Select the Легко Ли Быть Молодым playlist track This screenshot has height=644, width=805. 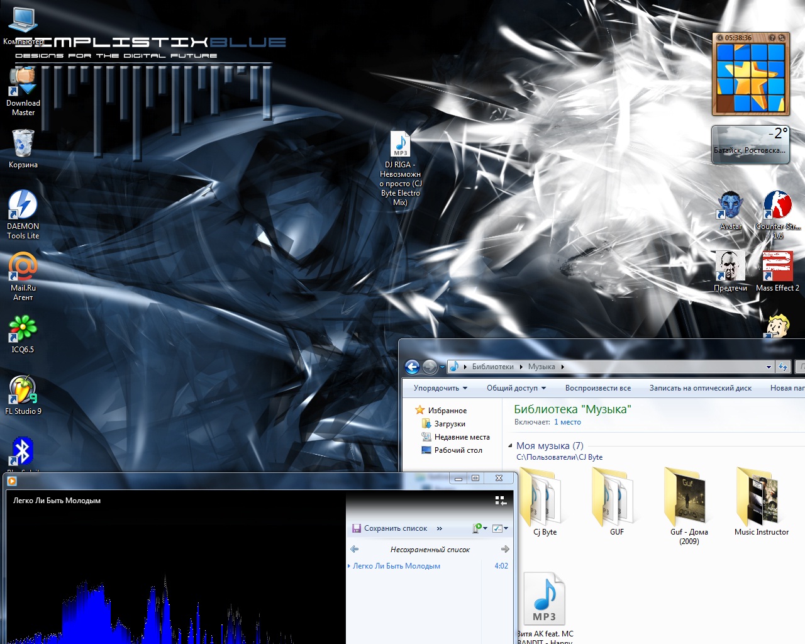396,566
